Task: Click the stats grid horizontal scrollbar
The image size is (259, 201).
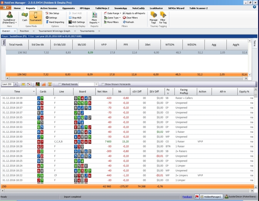Action: tap(125, 78)
